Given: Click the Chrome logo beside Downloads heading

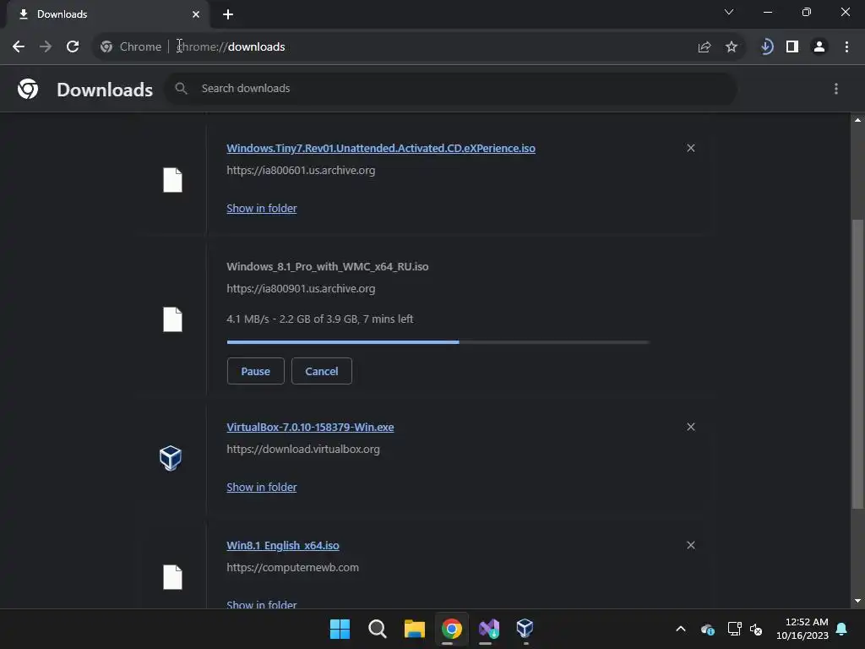Looking at the screenshot, I should pyautogui.click(x=28, y=89).
